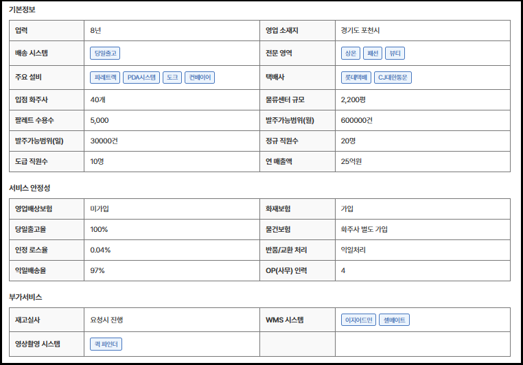Click the 이지어드민 WMS tag
This screenshot has height=365, width=523.
click(358, 320)
